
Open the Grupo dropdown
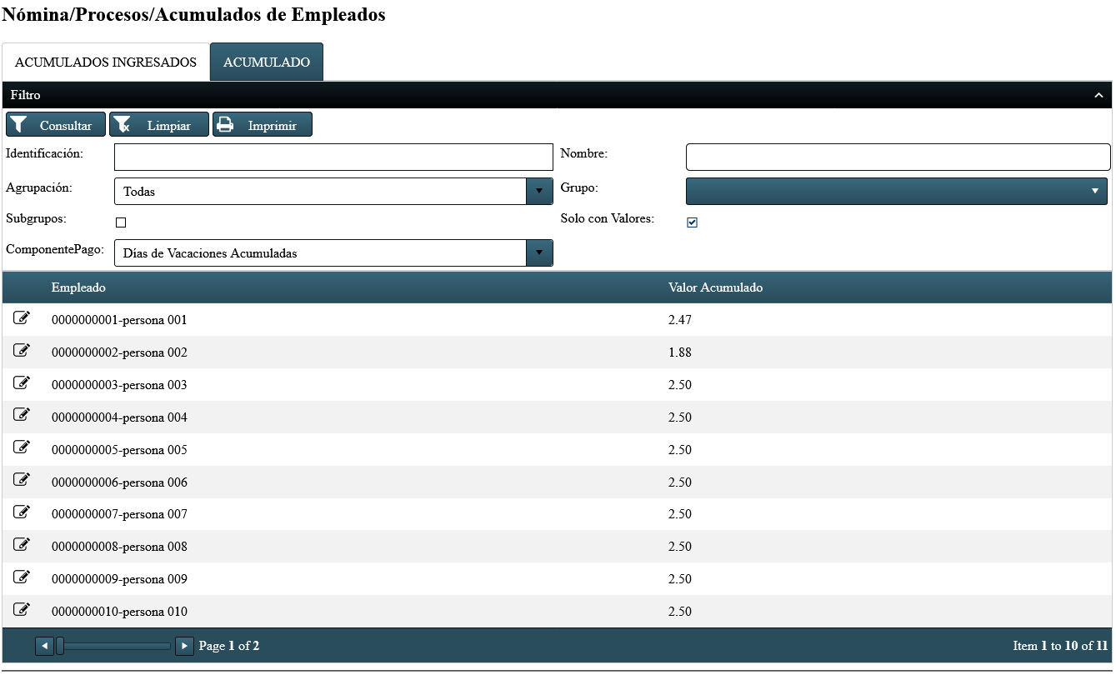pos(897,191)
